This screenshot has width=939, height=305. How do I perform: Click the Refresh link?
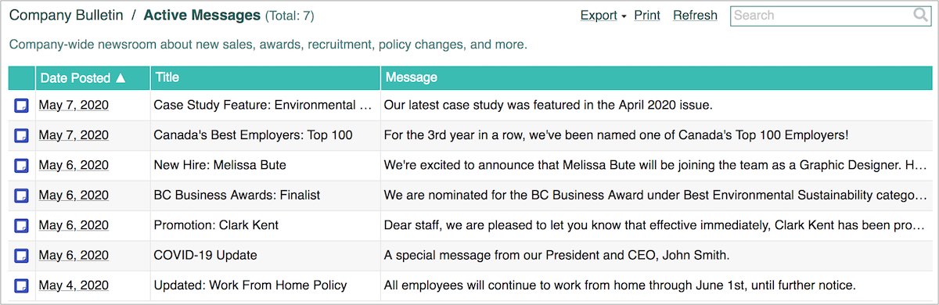[x=695, y=16]
